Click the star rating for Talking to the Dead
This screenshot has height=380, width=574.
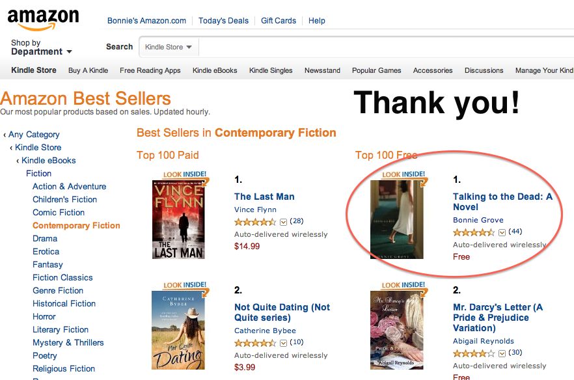(473, 232)
